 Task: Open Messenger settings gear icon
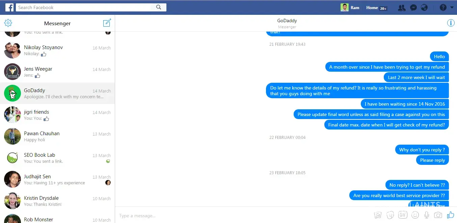[8, 23]
